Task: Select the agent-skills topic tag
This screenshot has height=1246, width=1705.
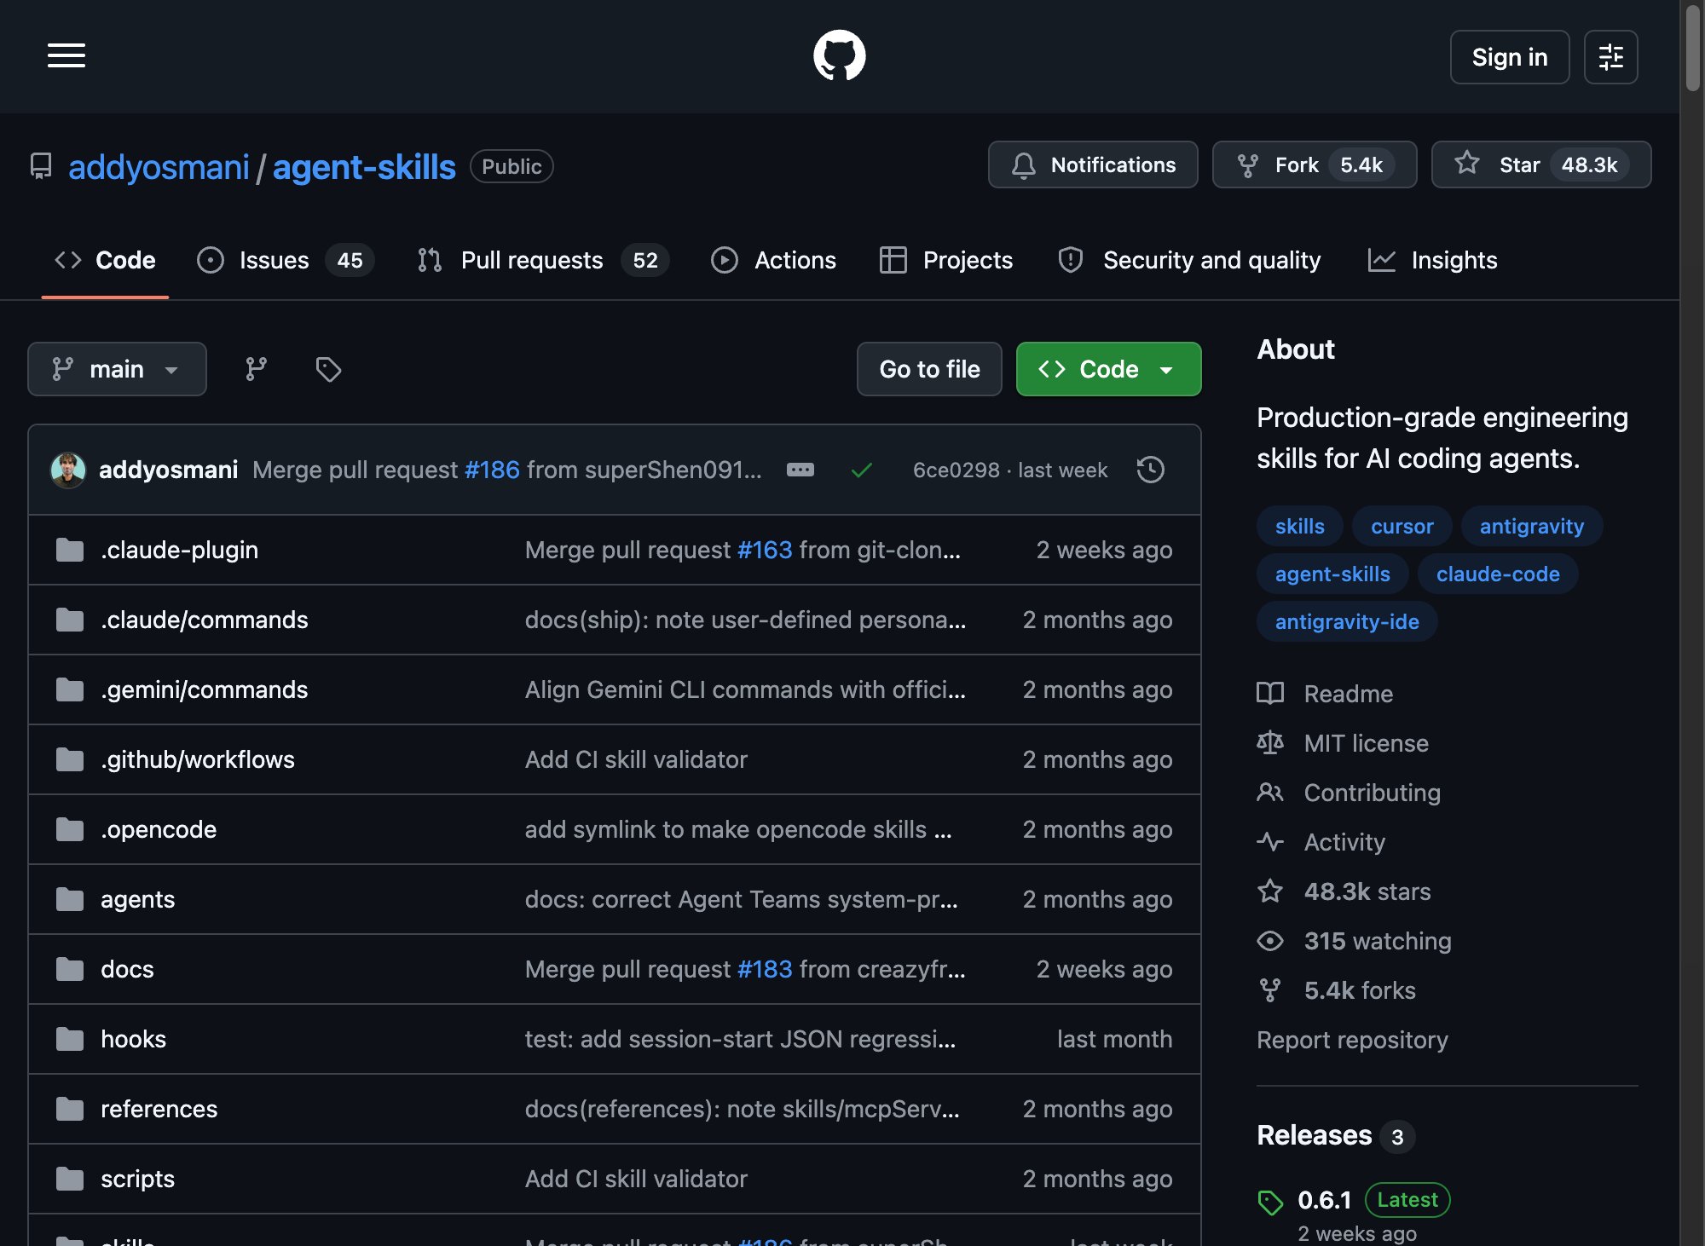Action: click(1332, 574)
